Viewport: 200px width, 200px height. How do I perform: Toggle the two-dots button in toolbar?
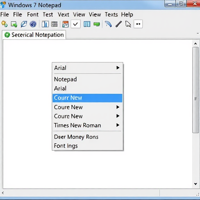coord(138,24)
